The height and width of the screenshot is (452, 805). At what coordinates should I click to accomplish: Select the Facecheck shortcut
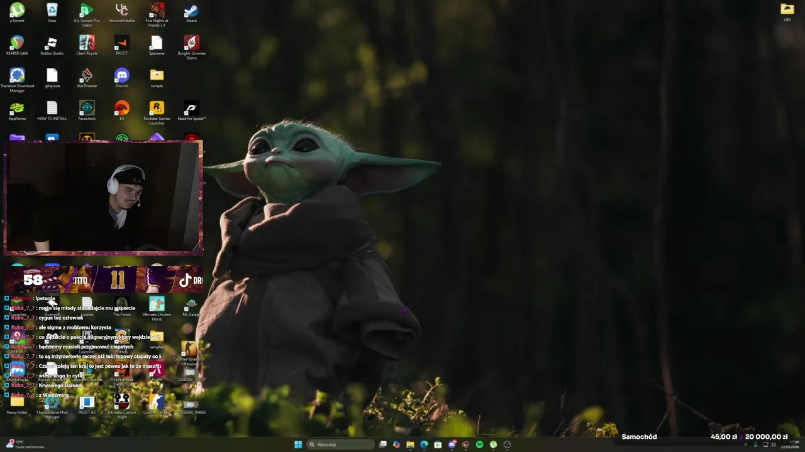[x=87, y=110]
